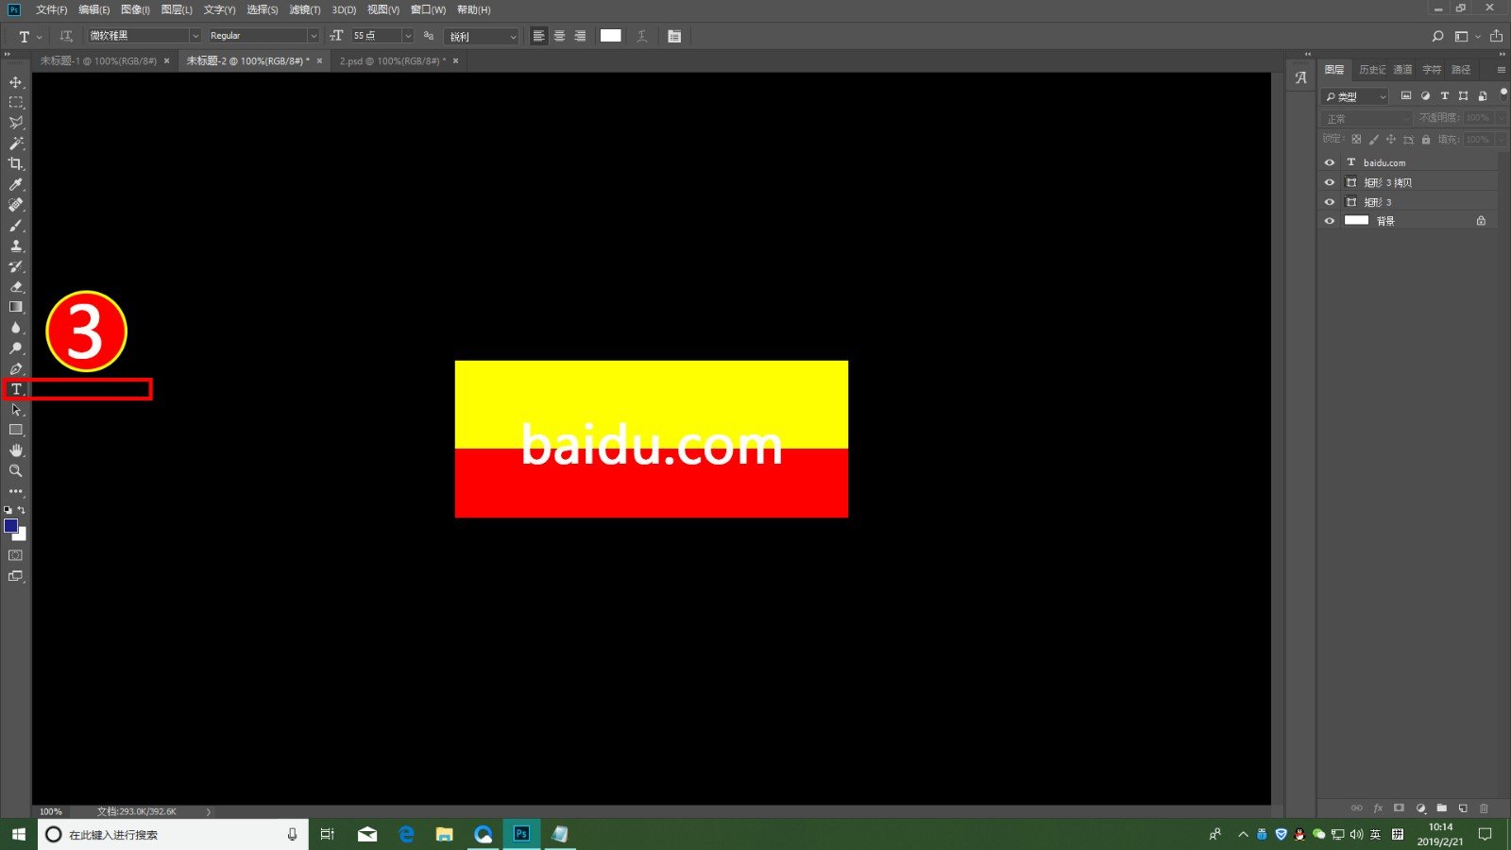This screenshot has height=850, width=1511.
Task: Select the Crop tool in the toolbar
Action: pyautogui.click(x=16, y=164)
